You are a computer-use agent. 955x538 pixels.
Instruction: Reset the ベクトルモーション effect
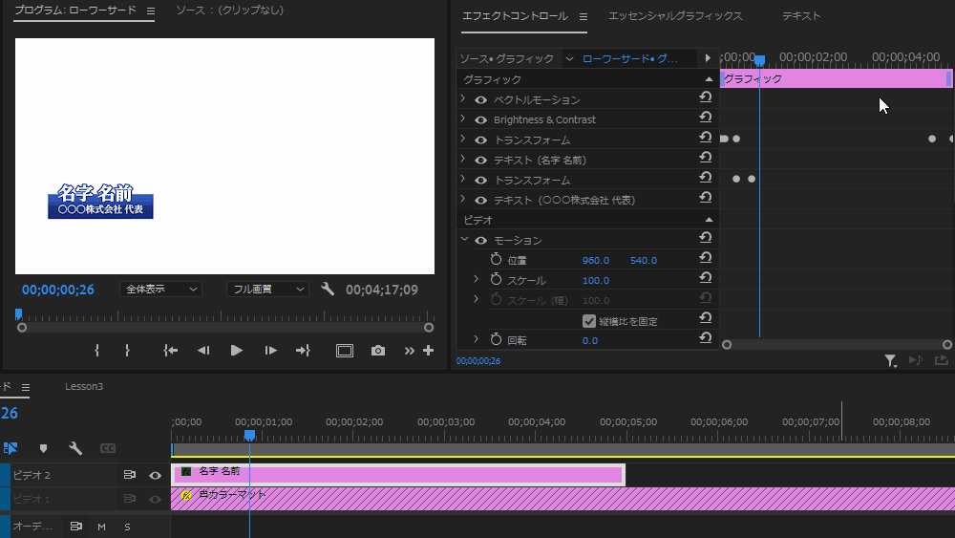(706, 97)
